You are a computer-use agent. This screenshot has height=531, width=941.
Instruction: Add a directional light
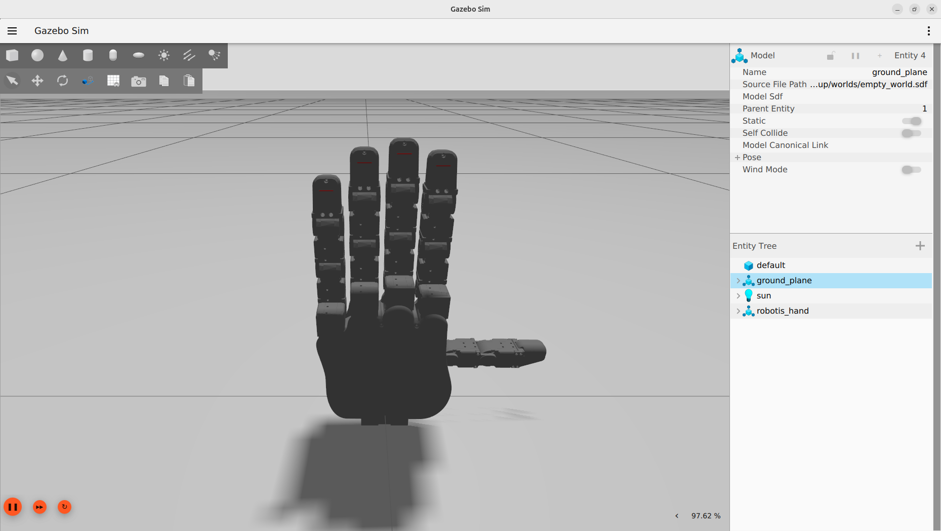click(189, 55)
